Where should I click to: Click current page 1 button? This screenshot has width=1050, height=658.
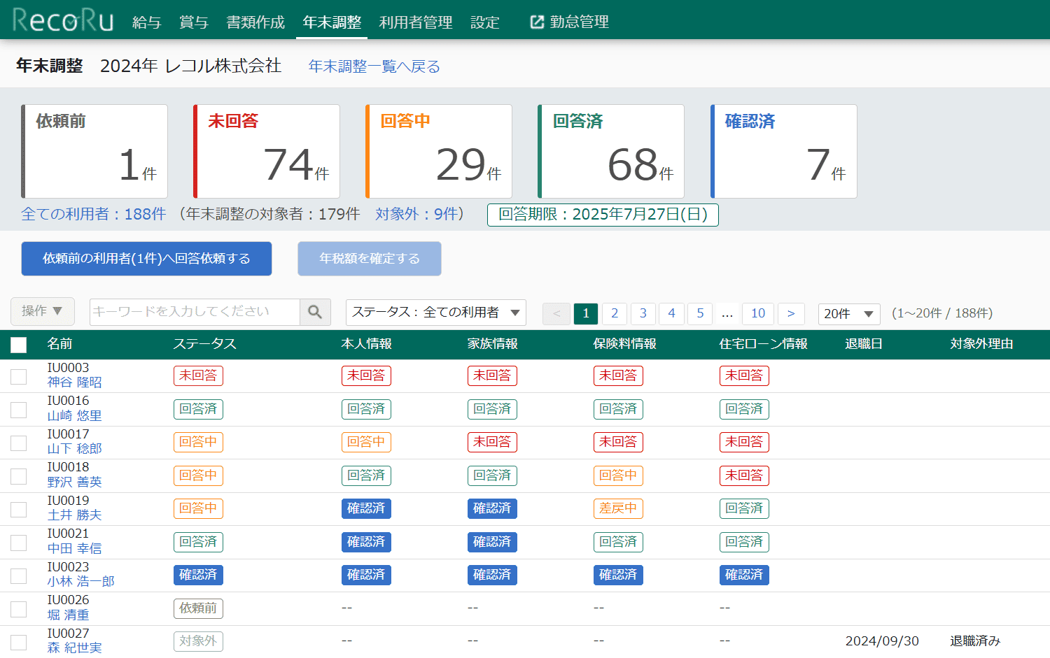point(586,313)
